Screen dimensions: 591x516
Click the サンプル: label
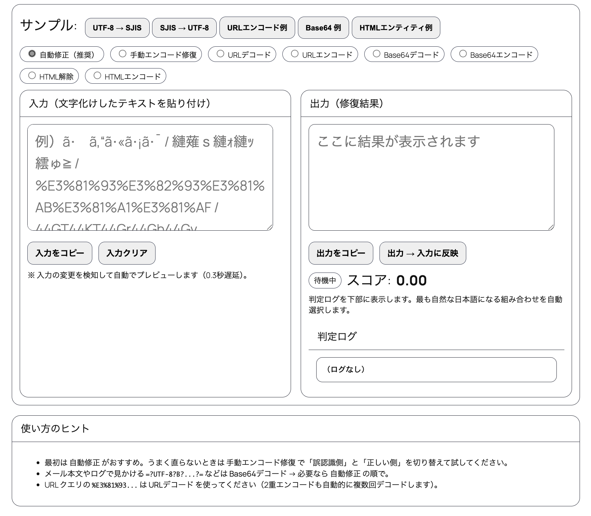48,26
